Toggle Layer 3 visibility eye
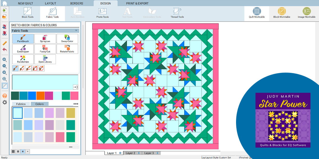Viewport: 319px width, 159px height. (x=157, y=153)
